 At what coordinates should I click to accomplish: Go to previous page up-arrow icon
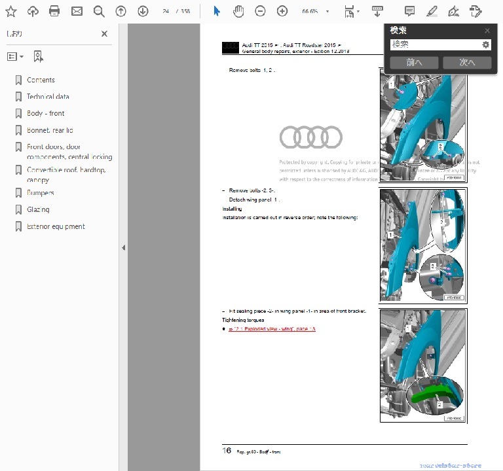click(x=121, y=12)
